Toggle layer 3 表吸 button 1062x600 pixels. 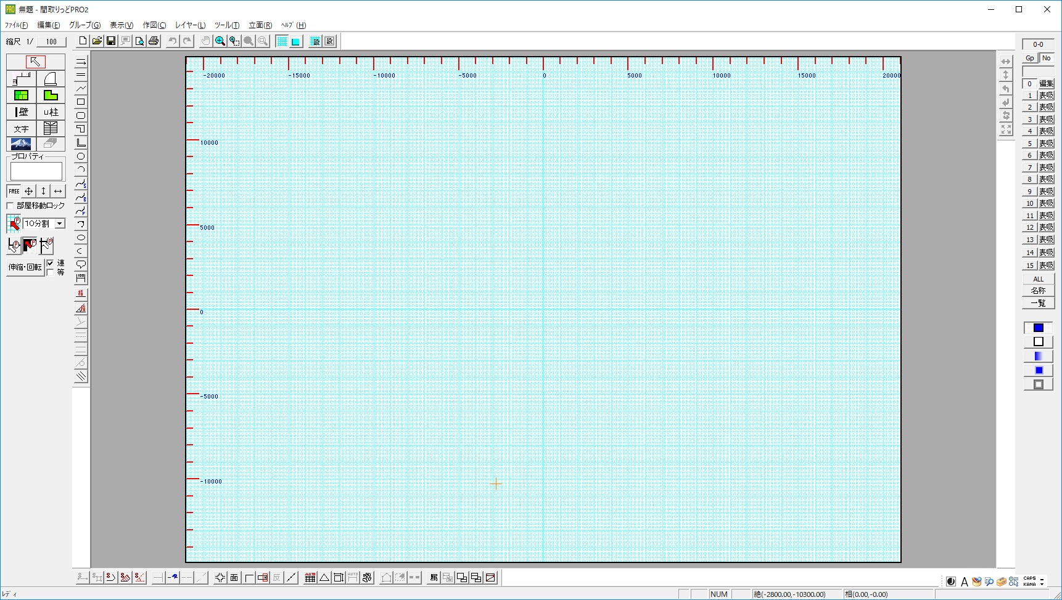click(1047, 120)
